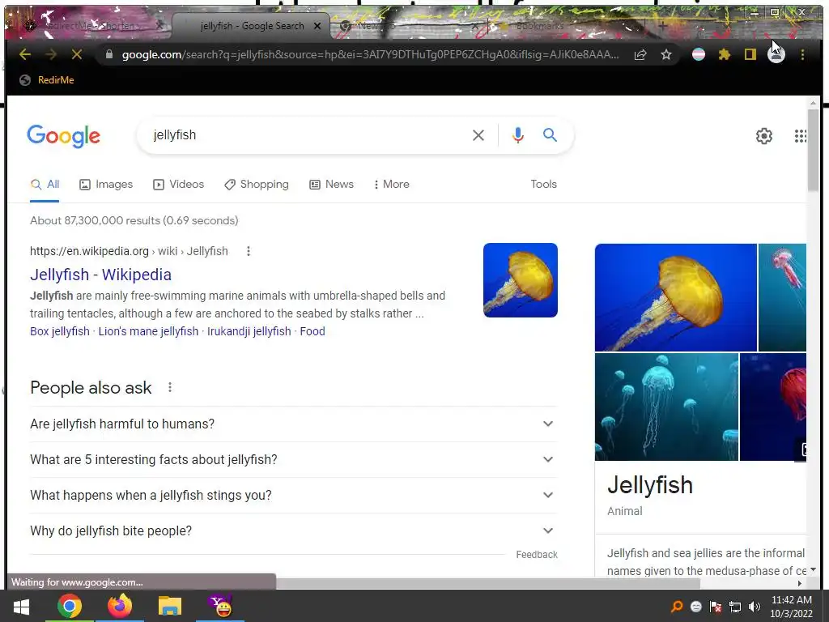Open the More search filters dropdown
This screenshot has width=829, height=622.
click(391, 184)
